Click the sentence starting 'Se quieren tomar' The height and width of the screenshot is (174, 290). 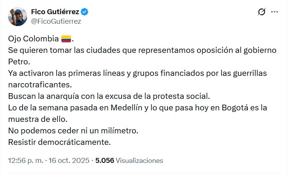pos(142,50)
